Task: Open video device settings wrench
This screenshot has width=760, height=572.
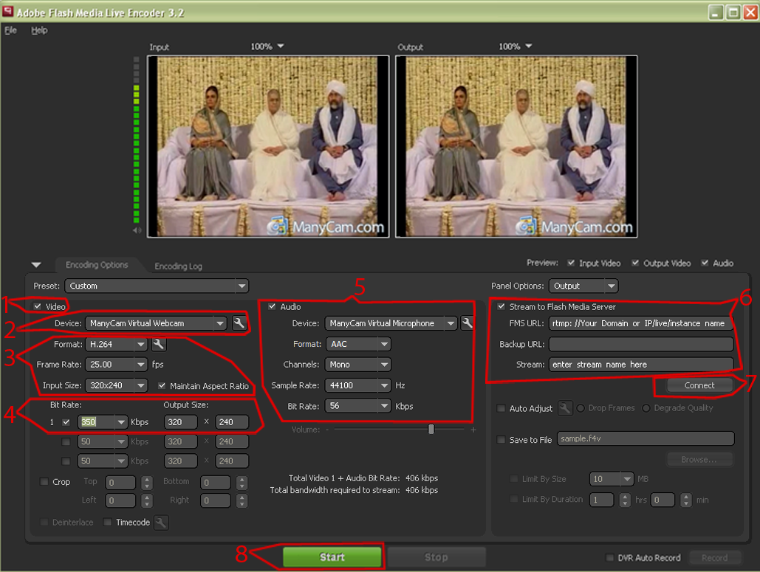Action: coord(239,323)
